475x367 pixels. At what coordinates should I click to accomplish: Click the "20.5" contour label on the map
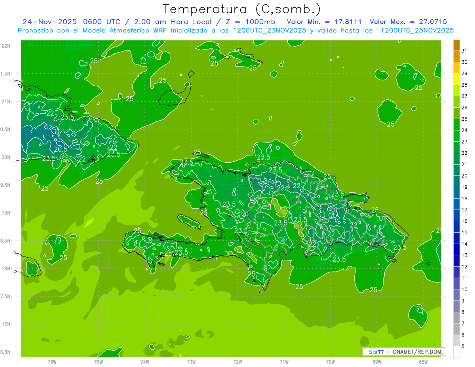(x=61, y=149)
